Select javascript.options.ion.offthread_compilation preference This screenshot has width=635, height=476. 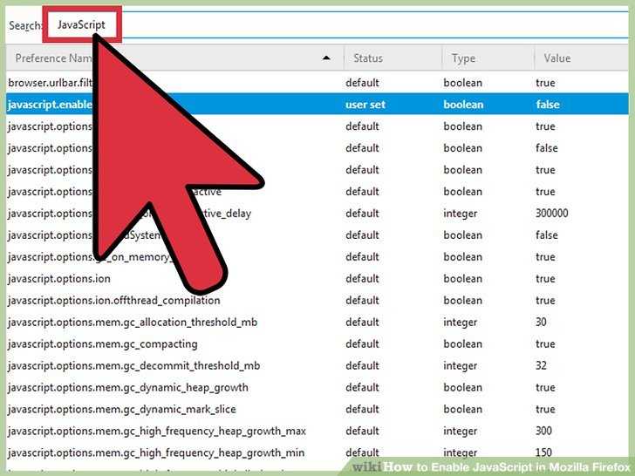point(113,301)
